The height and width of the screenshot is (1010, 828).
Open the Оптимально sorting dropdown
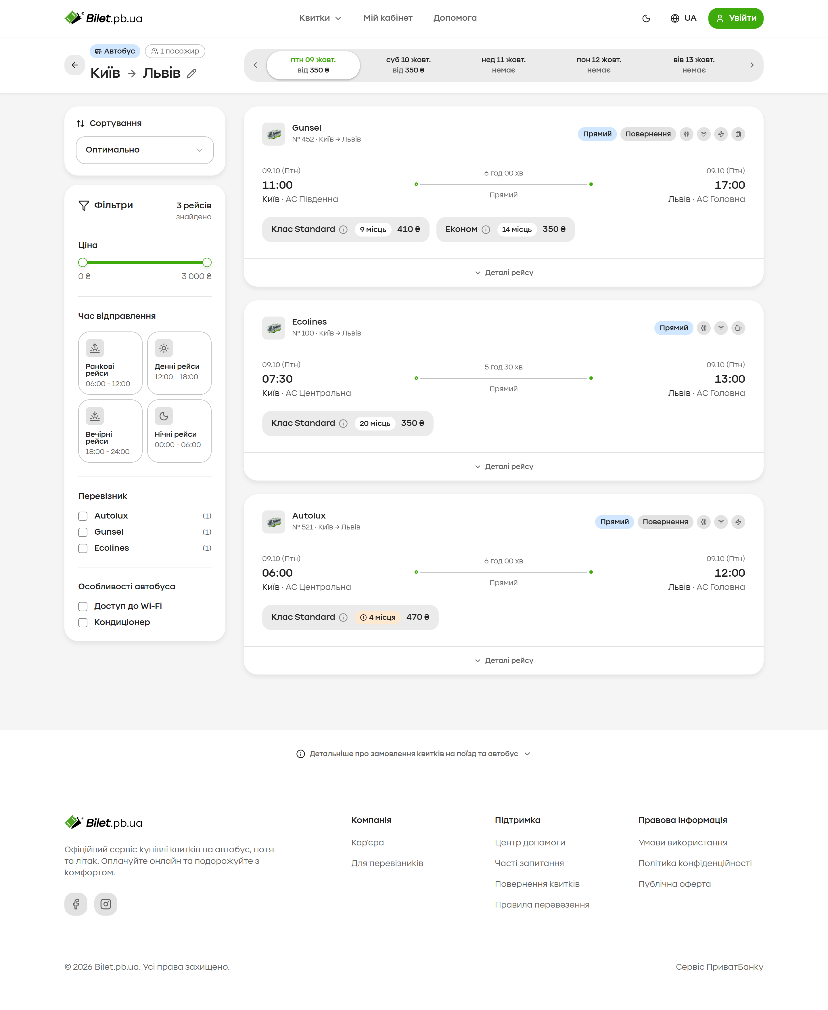coord(145,150)
